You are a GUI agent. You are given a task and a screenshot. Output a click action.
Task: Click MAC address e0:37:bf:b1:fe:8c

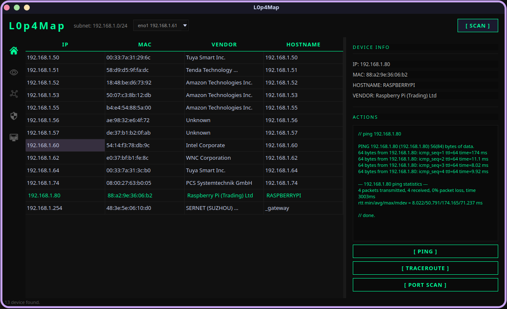click(145, 158)
